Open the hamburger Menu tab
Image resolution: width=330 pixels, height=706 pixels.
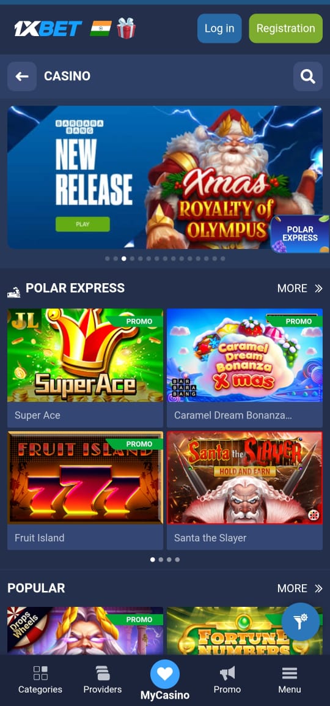290,680
